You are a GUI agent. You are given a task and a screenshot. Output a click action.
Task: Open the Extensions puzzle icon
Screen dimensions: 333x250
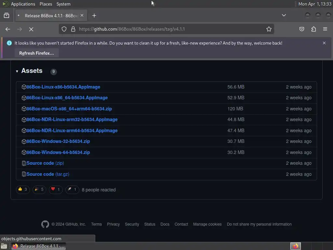click(x=313, y=29)
